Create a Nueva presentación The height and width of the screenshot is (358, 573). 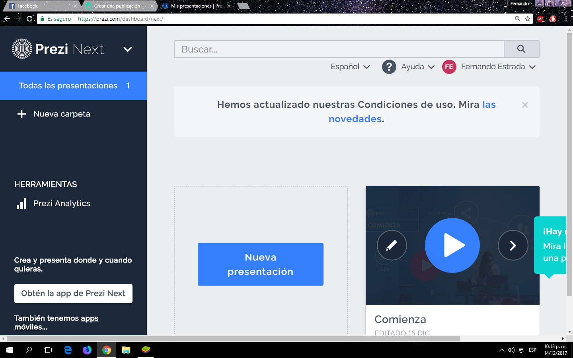(261, 265)
